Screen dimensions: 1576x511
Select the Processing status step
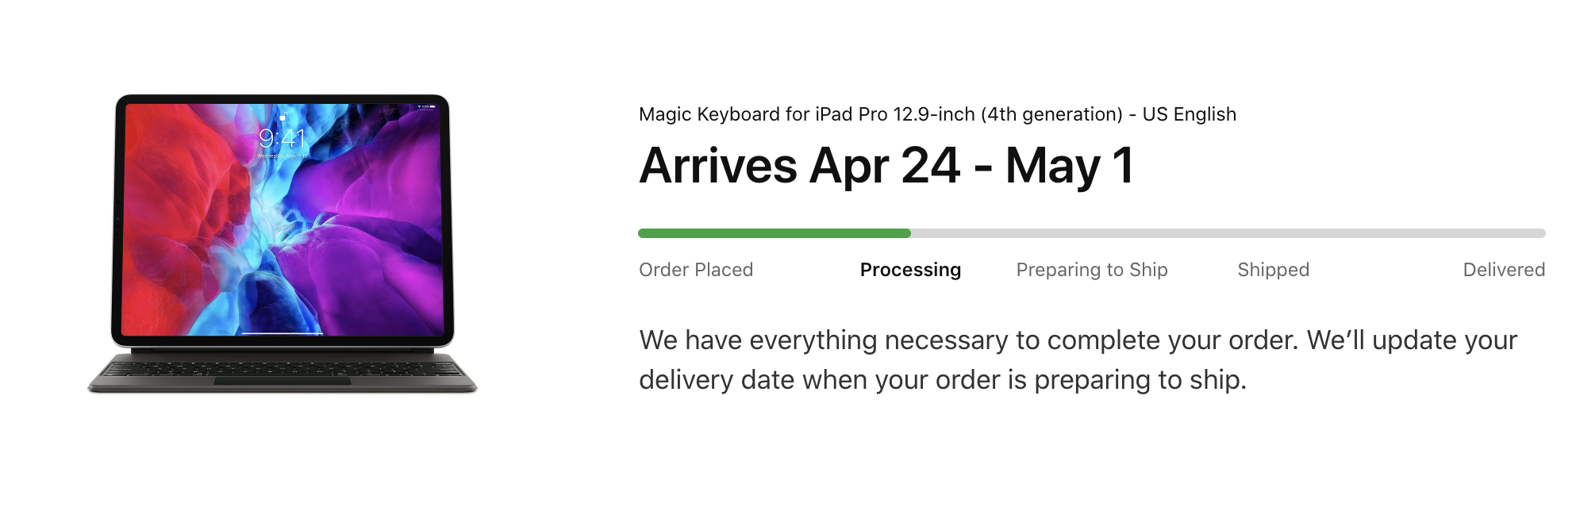[x=910, y=270]
